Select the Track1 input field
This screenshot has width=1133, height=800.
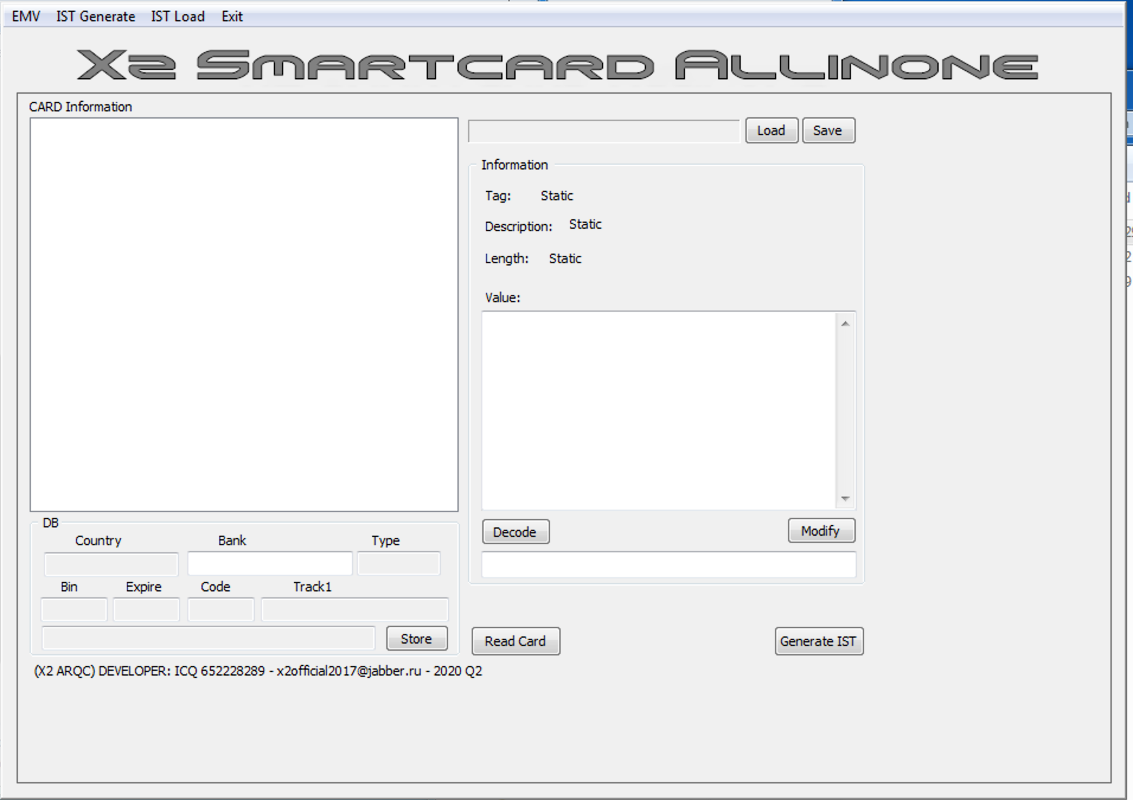pos(354,609)
